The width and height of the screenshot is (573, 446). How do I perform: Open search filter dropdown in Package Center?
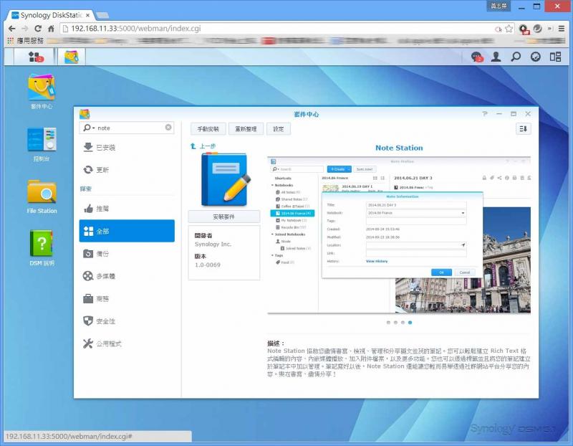(89, 128)
